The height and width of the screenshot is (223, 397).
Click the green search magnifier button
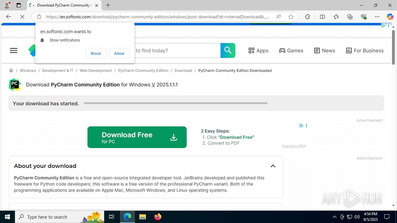tap(228, 50)
